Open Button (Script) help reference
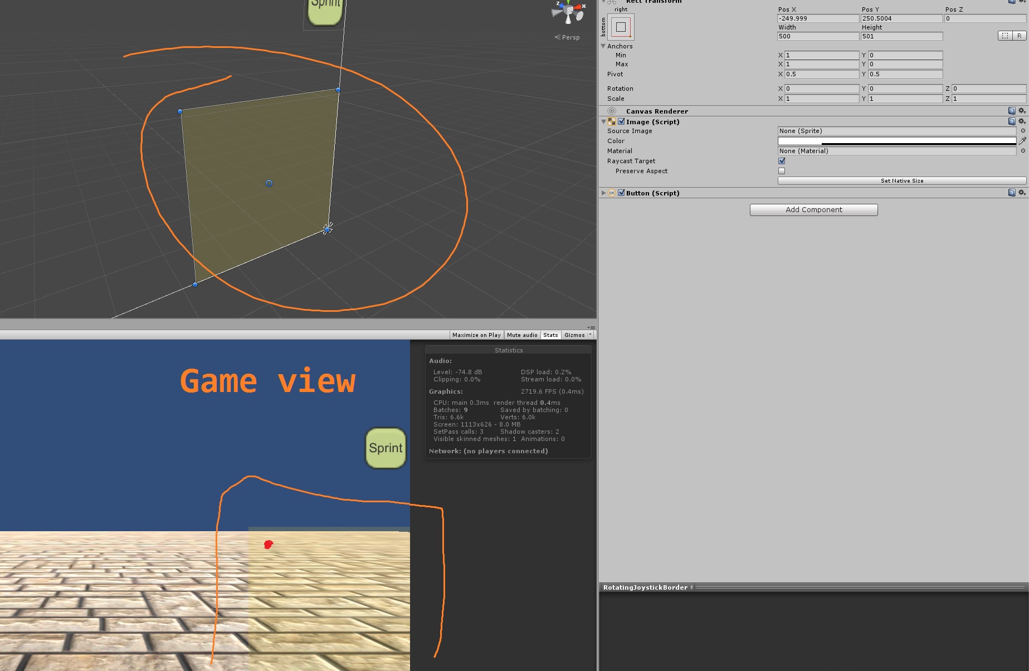Viewport: 1029px width, 671px height. pyautogui.click(x=1012, y=193)
